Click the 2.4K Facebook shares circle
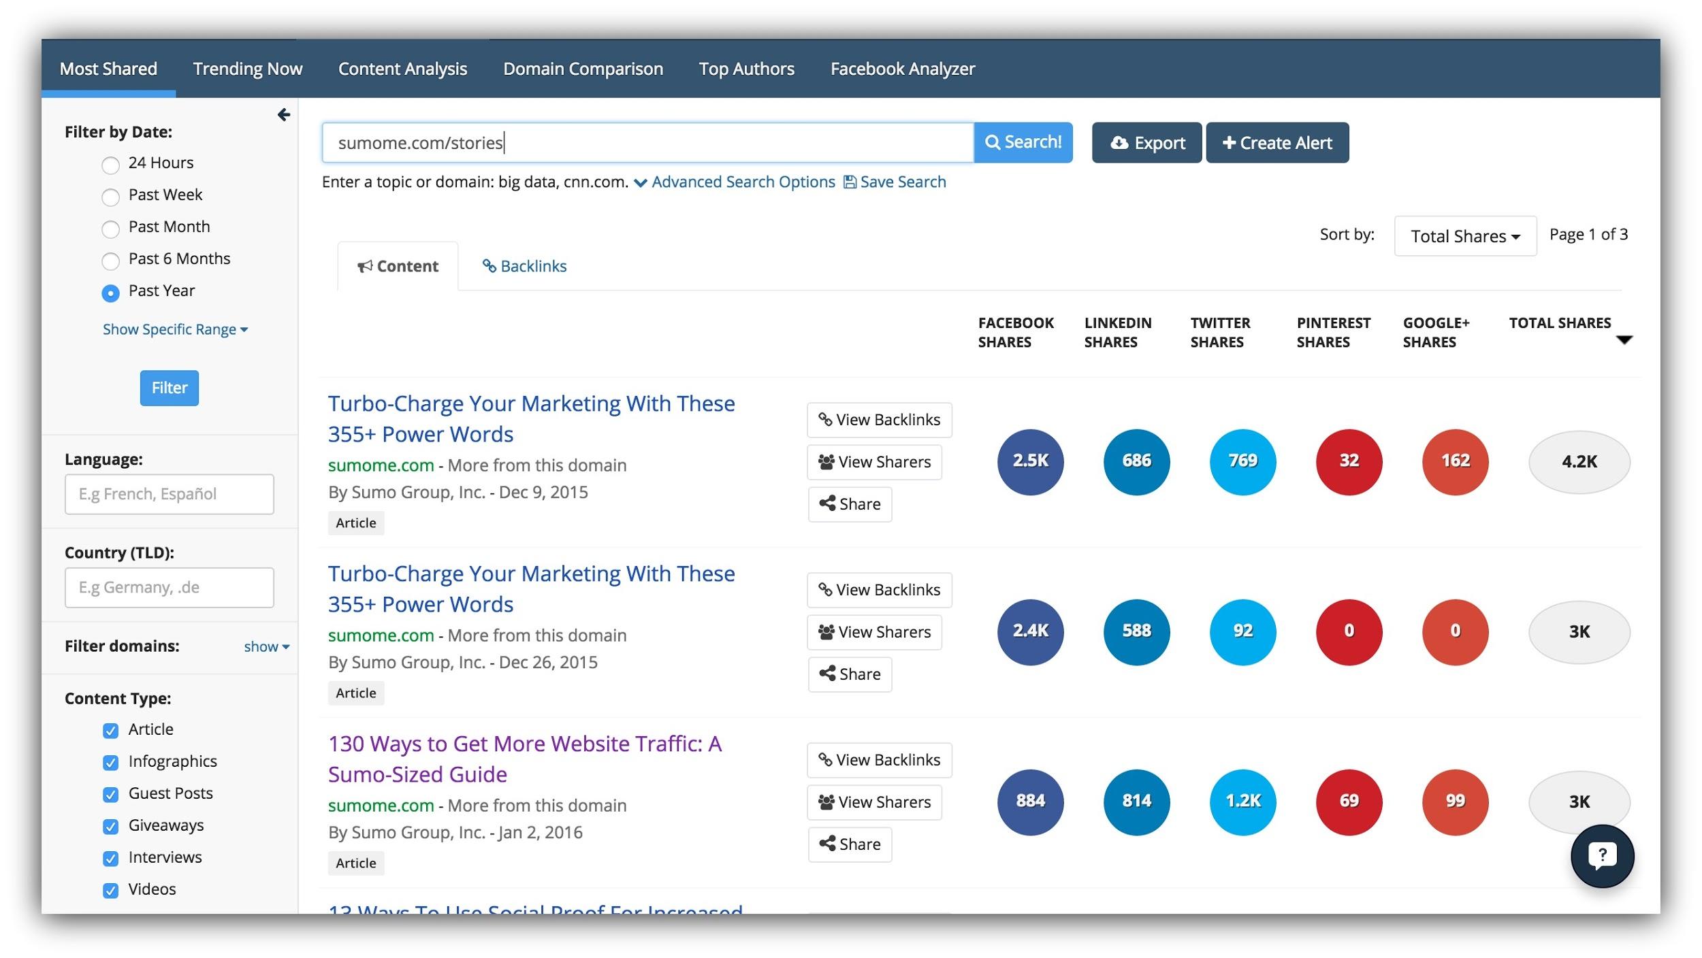The width and height of the screenshot is (1702, 958). (x=1030, y=631)
